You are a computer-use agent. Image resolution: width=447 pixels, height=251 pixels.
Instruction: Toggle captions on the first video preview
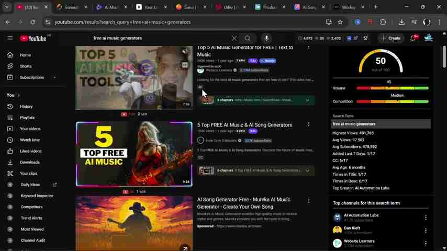185,65
